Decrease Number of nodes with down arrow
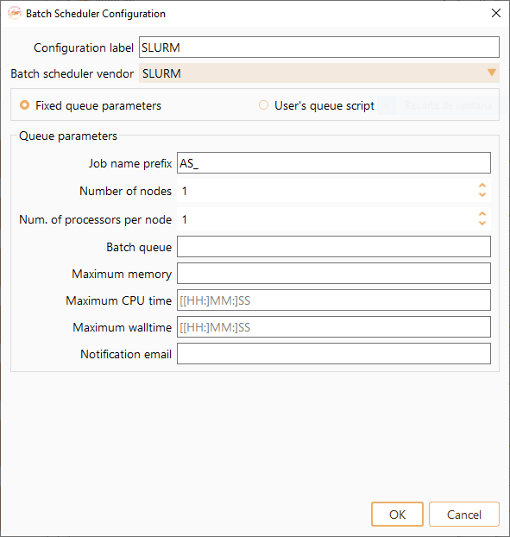The height and width of the screenshot is (537, 510). [482, 195]
